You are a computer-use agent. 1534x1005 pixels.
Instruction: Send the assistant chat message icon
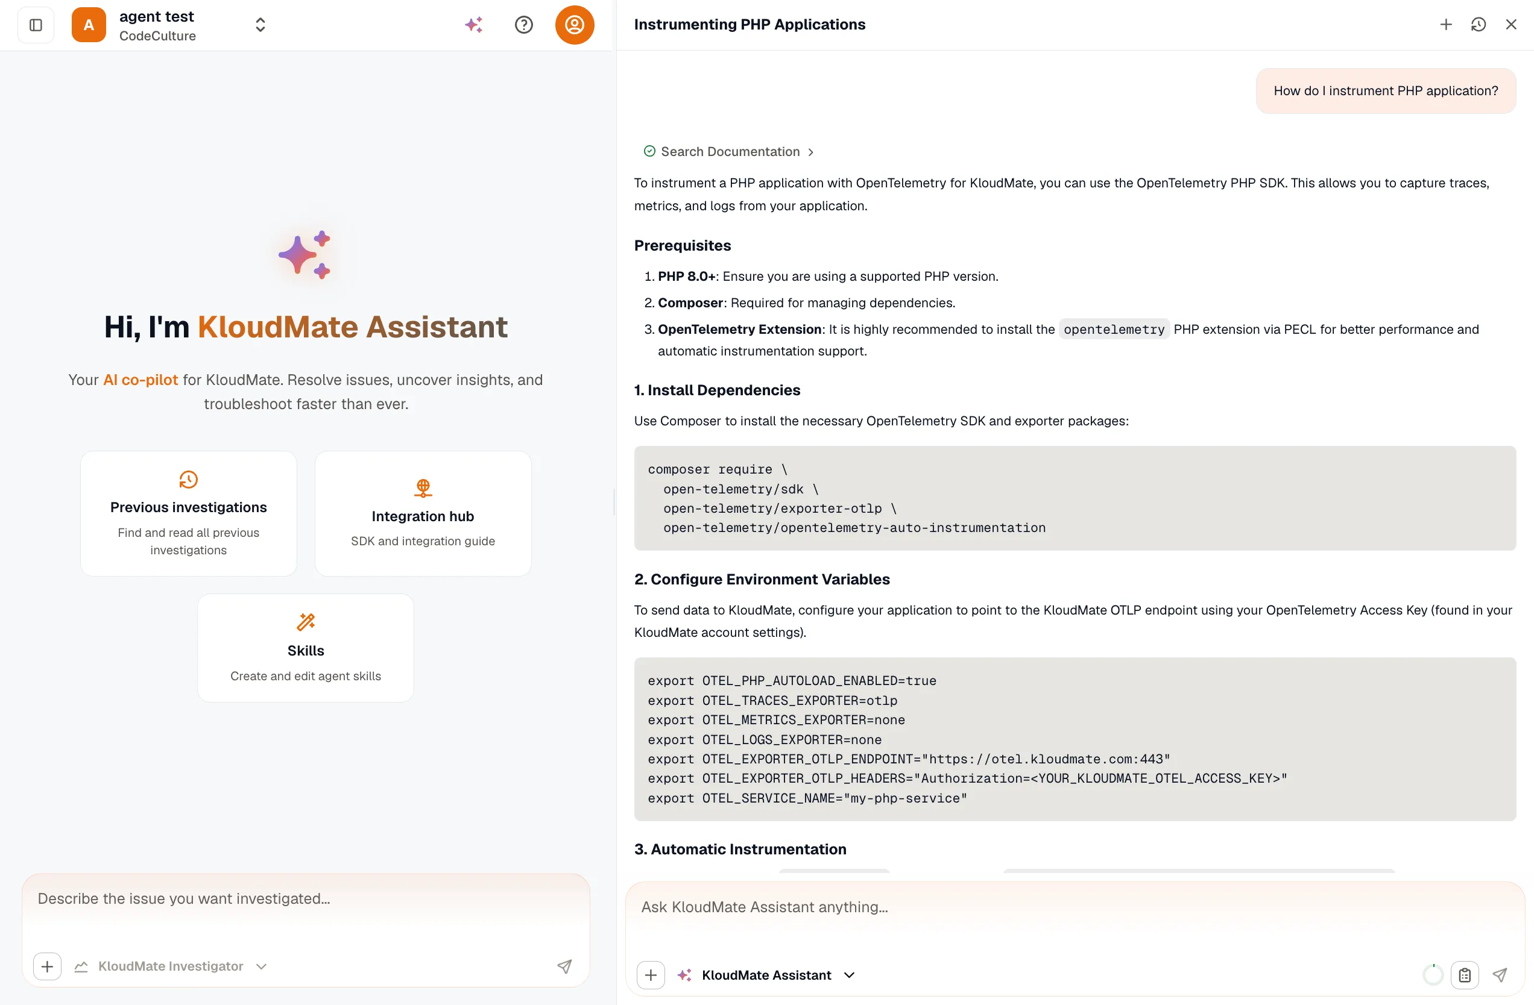tap(1500, 975)
